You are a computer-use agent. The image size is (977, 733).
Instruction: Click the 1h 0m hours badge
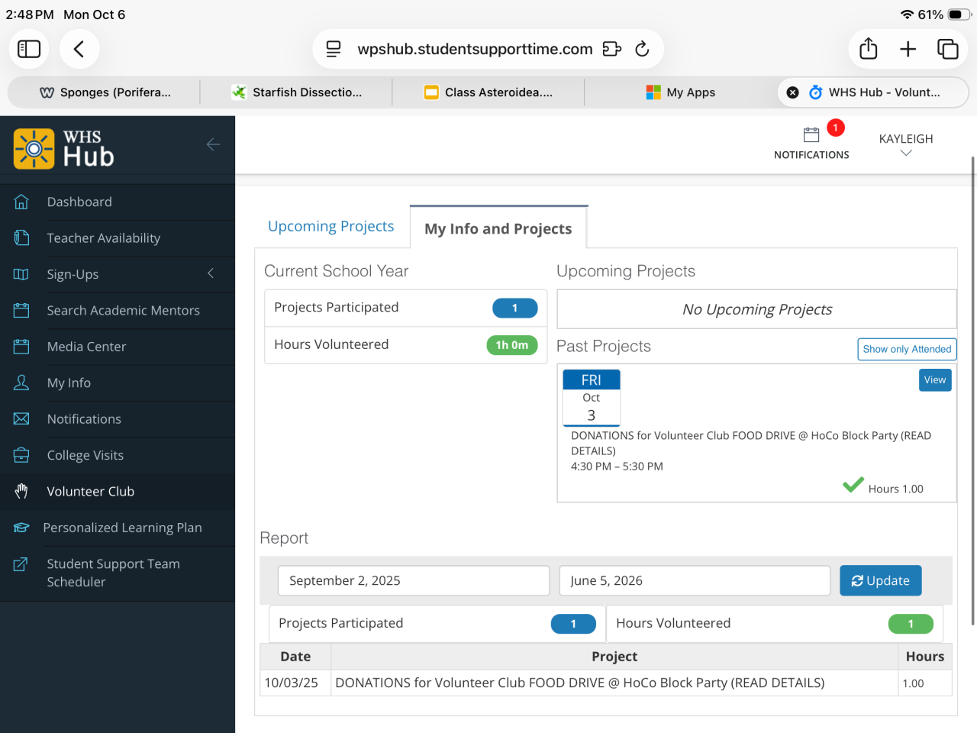click(512, 345)
